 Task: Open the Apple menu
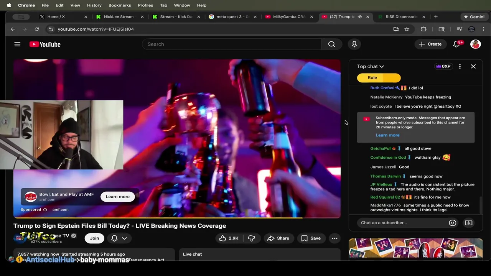pos(9,5)
